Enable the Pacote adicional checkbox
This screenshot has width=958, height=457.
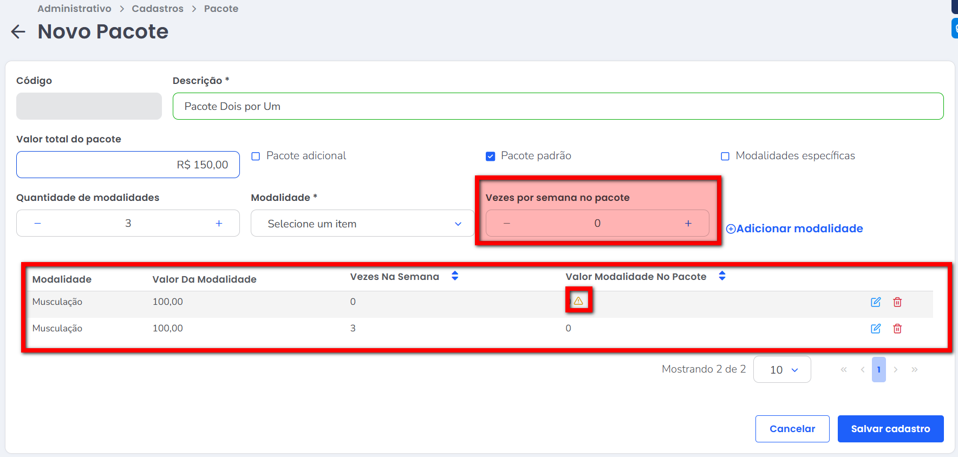click(256, 156)
